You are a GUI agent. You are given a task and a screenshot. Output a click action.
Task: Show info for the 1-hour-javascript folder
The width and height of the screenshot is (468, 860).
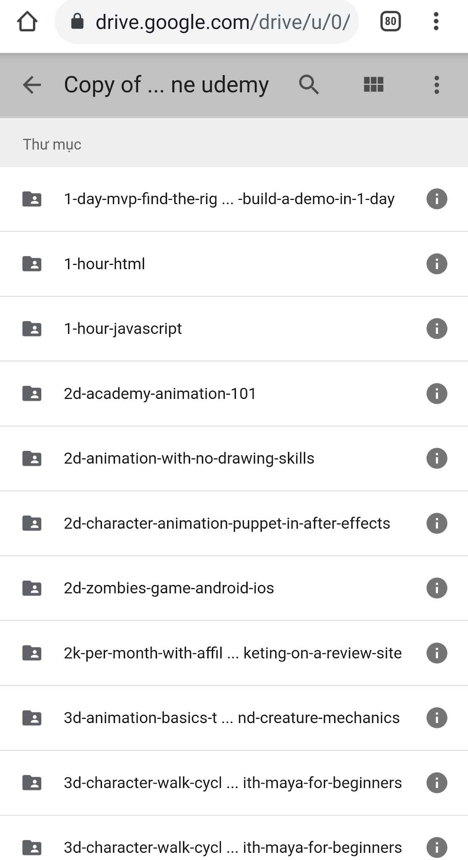point(437,328)
